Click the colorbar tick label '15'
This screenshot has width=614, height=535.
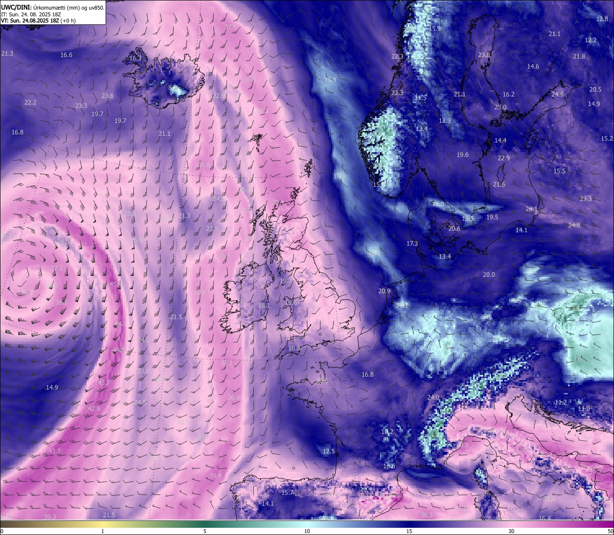[409, 531]
